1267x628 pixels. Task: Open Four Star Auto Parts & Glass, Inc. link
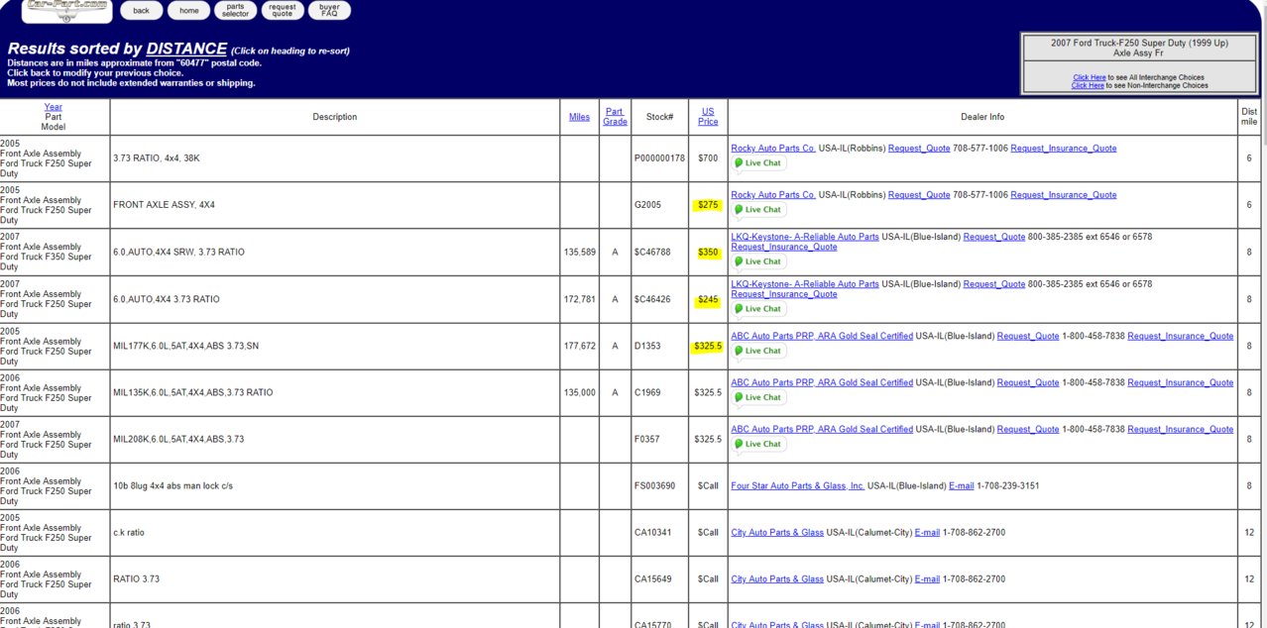[798, 486]
